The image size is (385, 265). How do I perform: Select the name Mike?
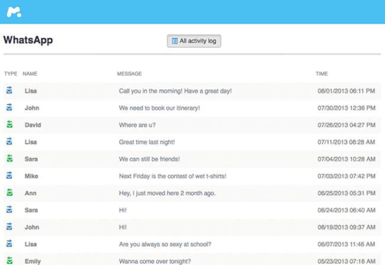click(x=31, y=176)
